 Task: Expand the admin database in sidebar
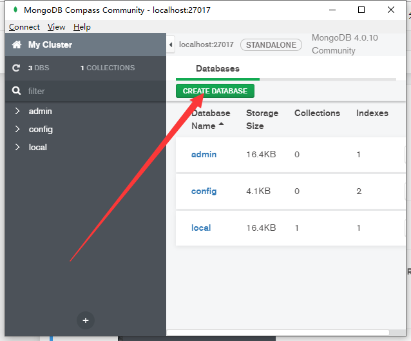pyautogui.click(x=17, y=111)
